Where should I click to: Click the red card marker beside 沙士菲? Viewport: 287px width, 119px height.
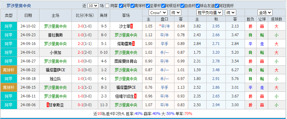[131, 26]
